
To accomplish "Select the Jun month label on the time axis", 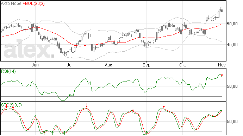I will (x=35, y=65).
